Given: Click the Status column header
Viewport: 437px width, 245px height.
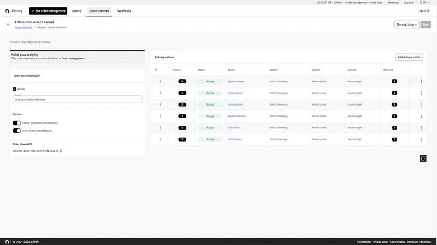Looking at the screenshot, I should pos(201,70).
